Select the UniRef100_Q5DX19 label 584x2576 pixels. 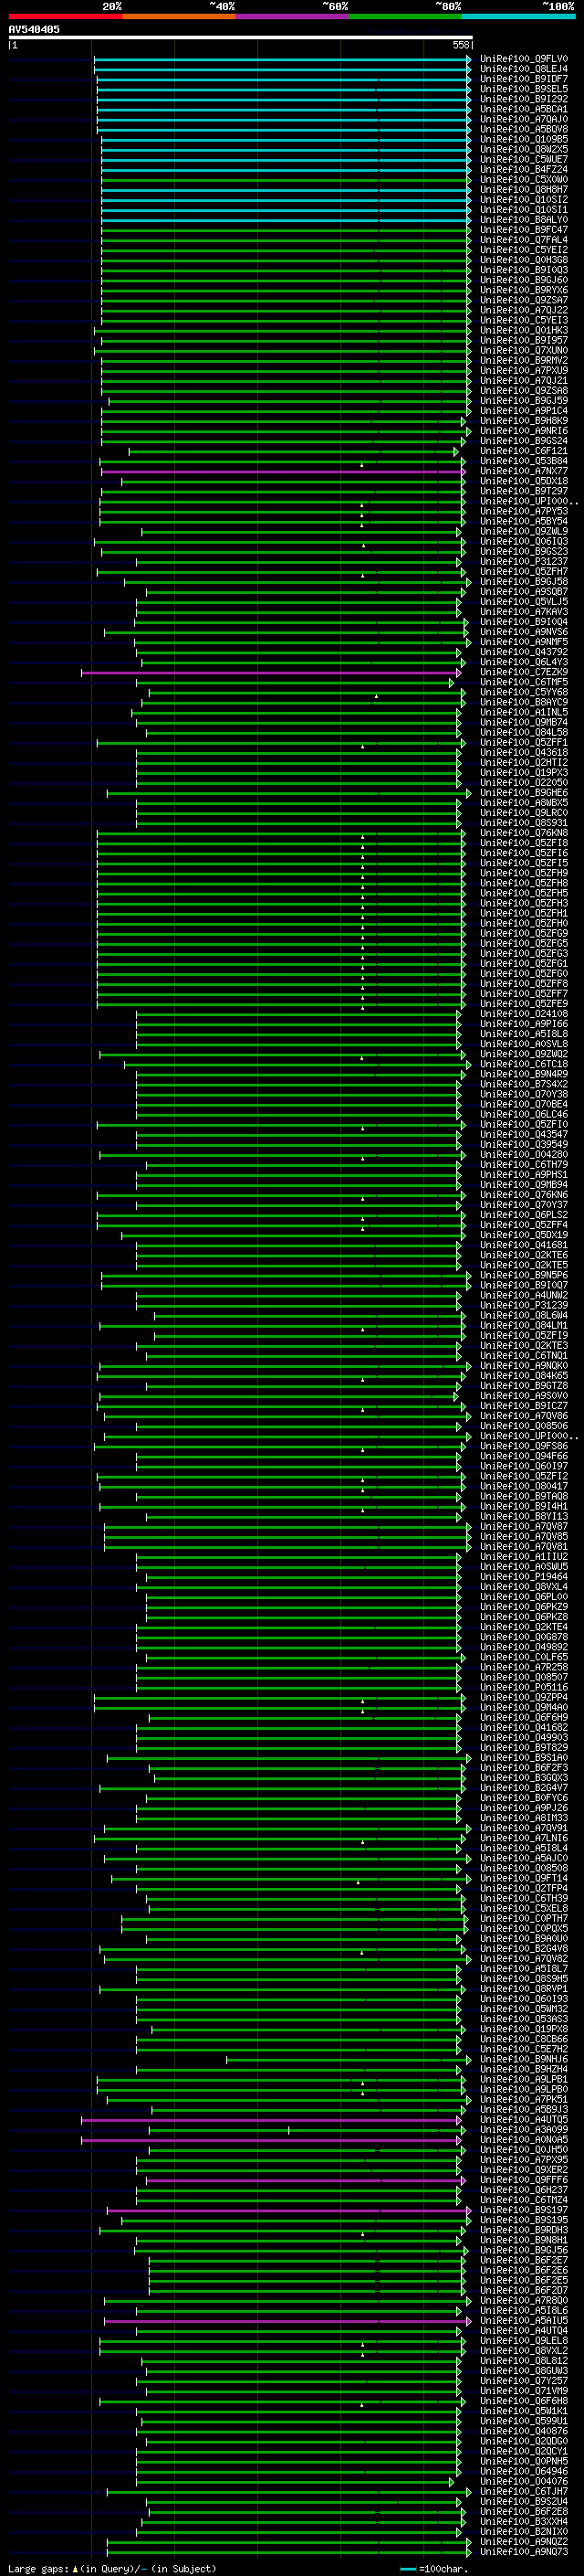tap(523, 1235)
